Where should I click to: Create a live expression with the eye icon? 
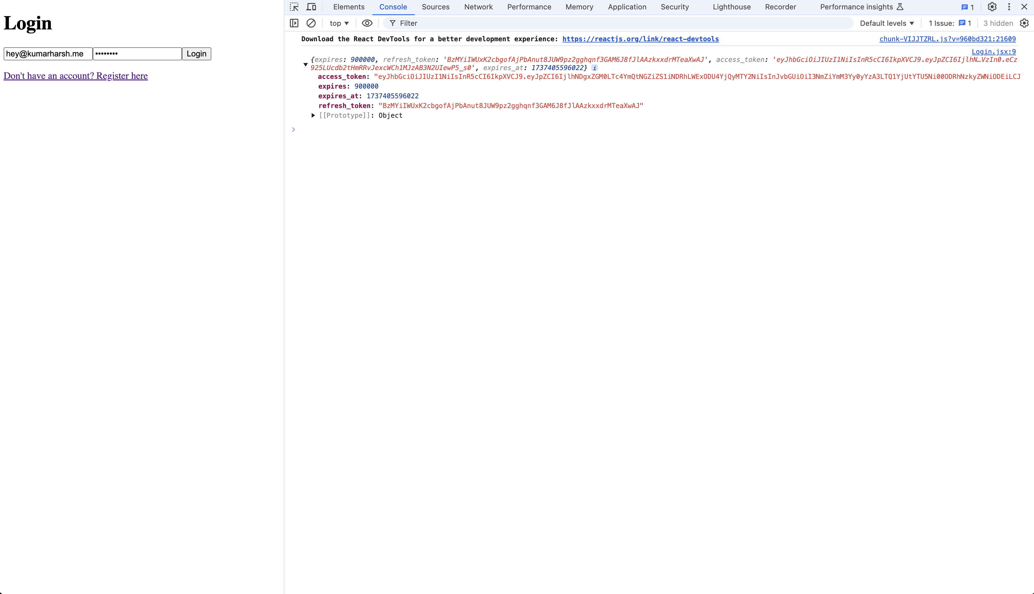click(x=367, y=23)
